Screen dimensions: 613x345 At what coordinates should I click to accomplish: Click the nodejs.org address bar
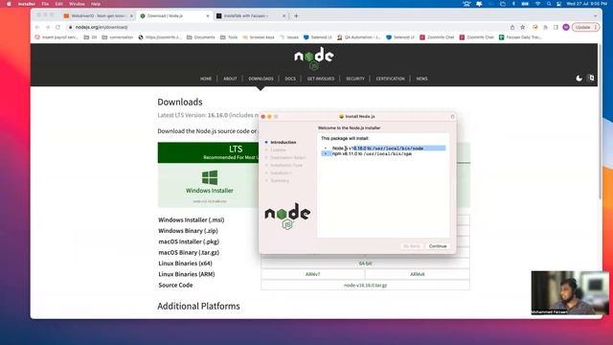tap(287, 28)
